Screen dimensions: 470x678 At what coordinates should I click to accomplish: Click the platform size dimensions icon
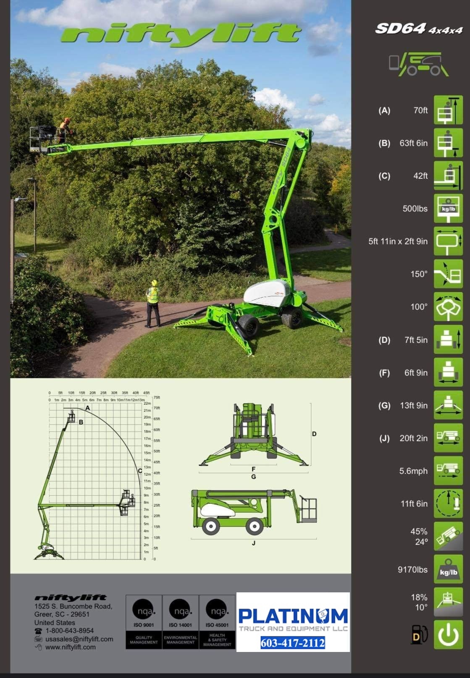[x=448, y=241]
